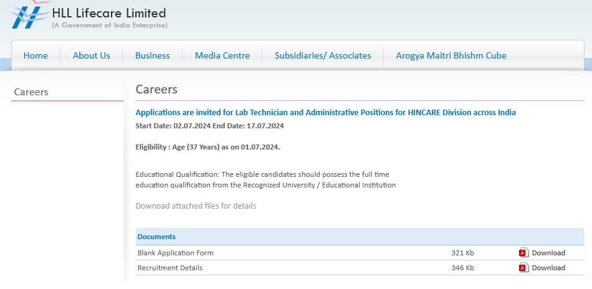Click the 'Recruitment Details' row text

pos(170,268)
